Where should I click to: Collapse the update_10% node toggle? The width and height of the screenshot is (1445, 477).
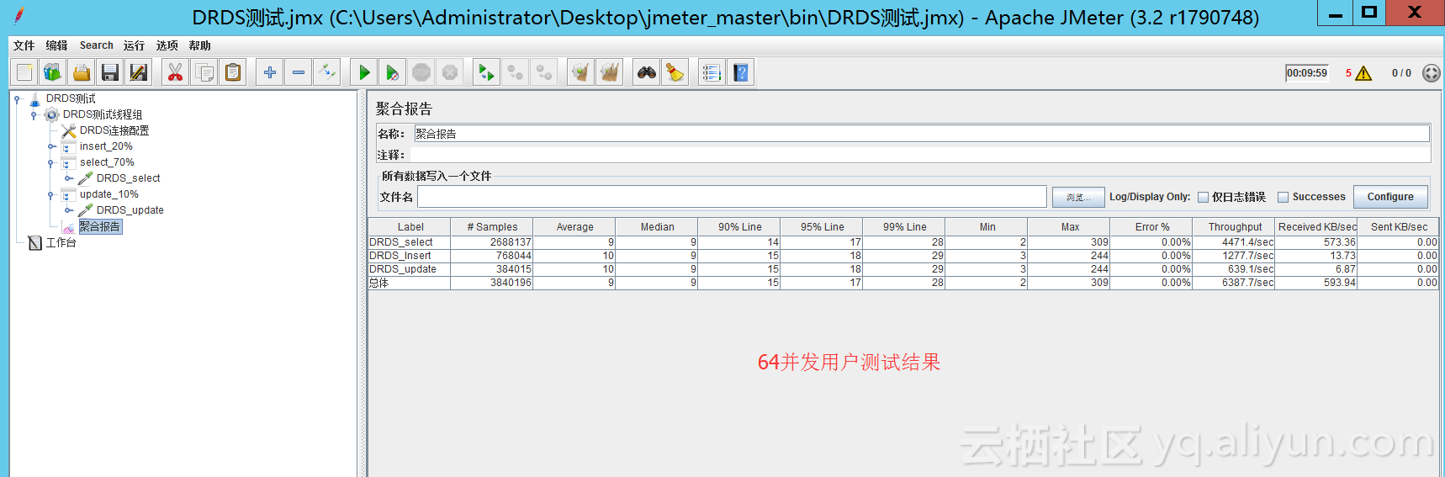tap(50, 194)
